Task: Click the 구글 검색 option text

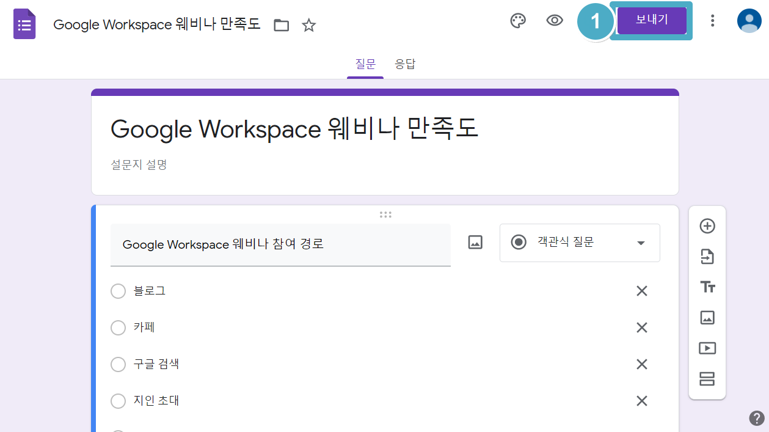Action: coord(156,364)
